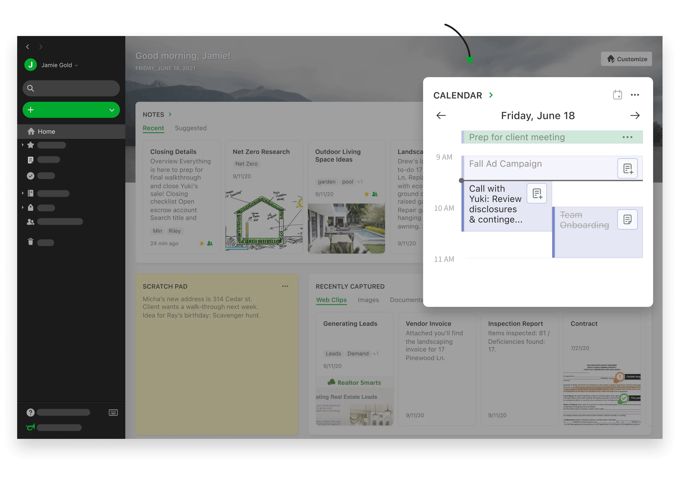Toggle the star on the Closing Details note
Screen dimensions: 690x480
202,243
